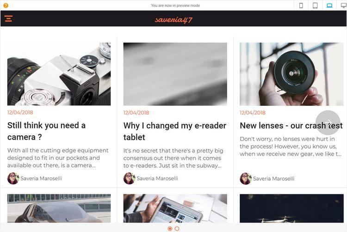Click the tablet-in-hands thumbnail in second row
This screenshot has width=347, height=232.
tap(175, 208)
